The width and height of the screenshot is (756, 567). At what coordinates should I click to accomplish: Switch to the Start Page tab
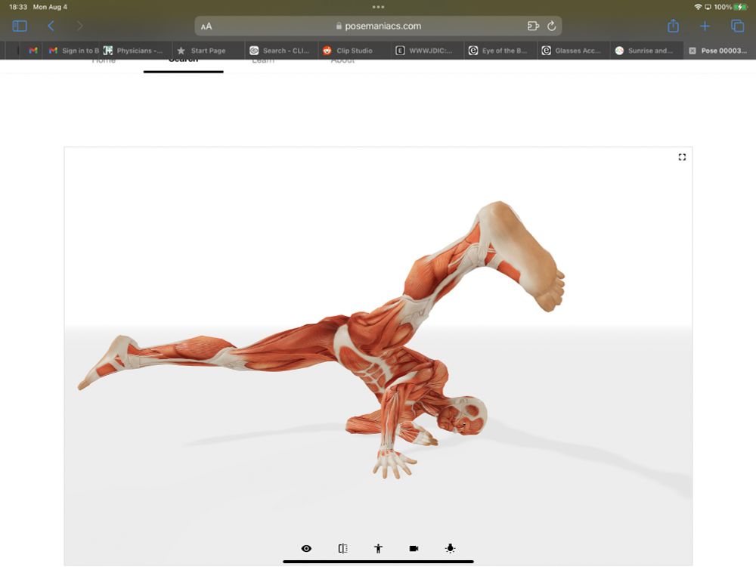click(x=209, y=50)
